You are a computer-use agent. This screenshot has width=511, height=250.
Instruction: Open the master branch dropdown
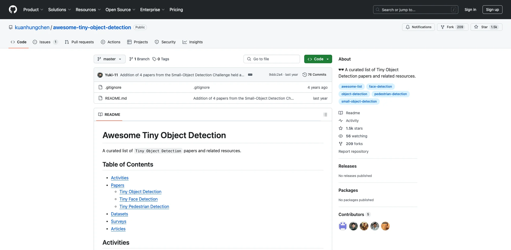tap(110, 59)
